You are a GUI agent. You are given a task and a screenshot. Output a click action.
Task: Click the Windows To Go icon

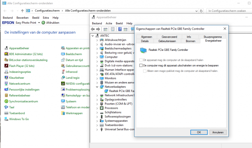coord(6,119)
